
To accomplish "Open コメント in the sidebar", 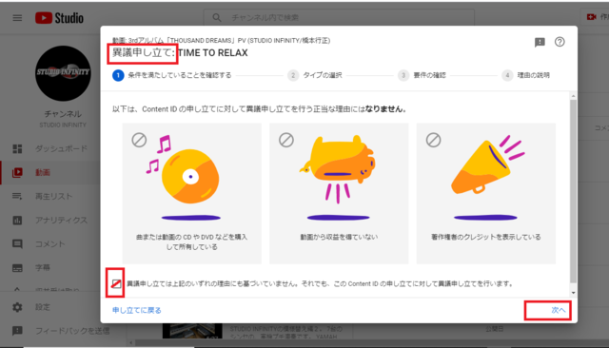I will [x=49, y=244].
